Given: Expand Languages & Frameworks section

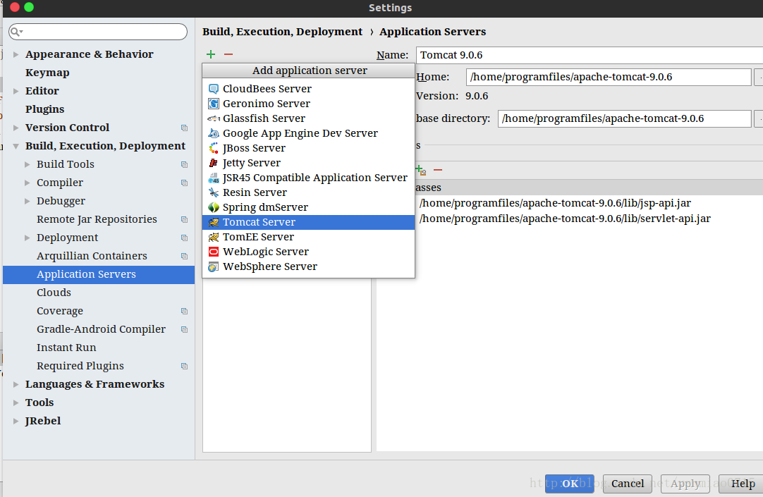Looking at the screenshot, I should [16, 385].
